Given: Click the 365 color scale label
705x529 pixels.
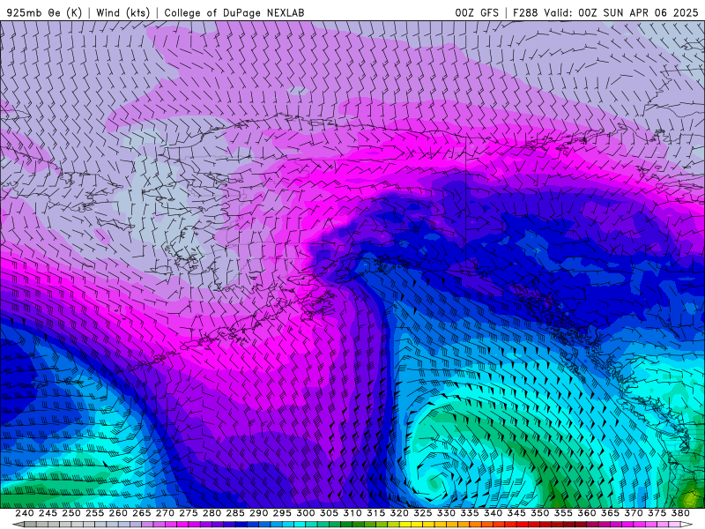Looking at the screenshot, I should tap(610, 513).
